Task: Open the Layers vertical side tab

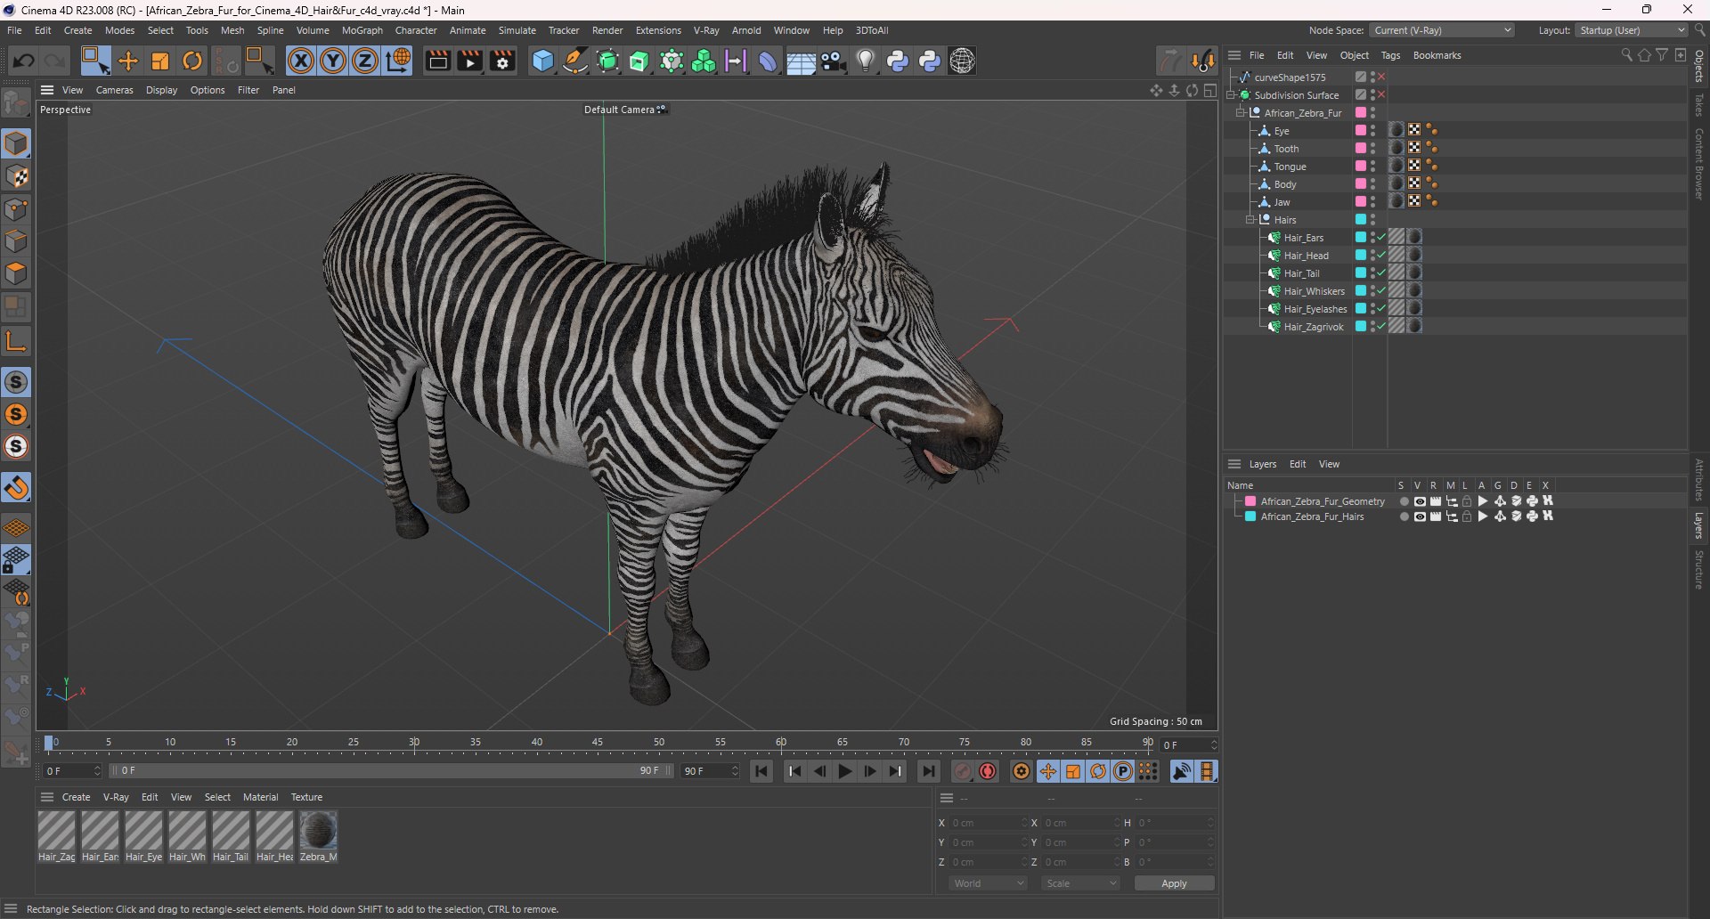Action: point(1699,525)
